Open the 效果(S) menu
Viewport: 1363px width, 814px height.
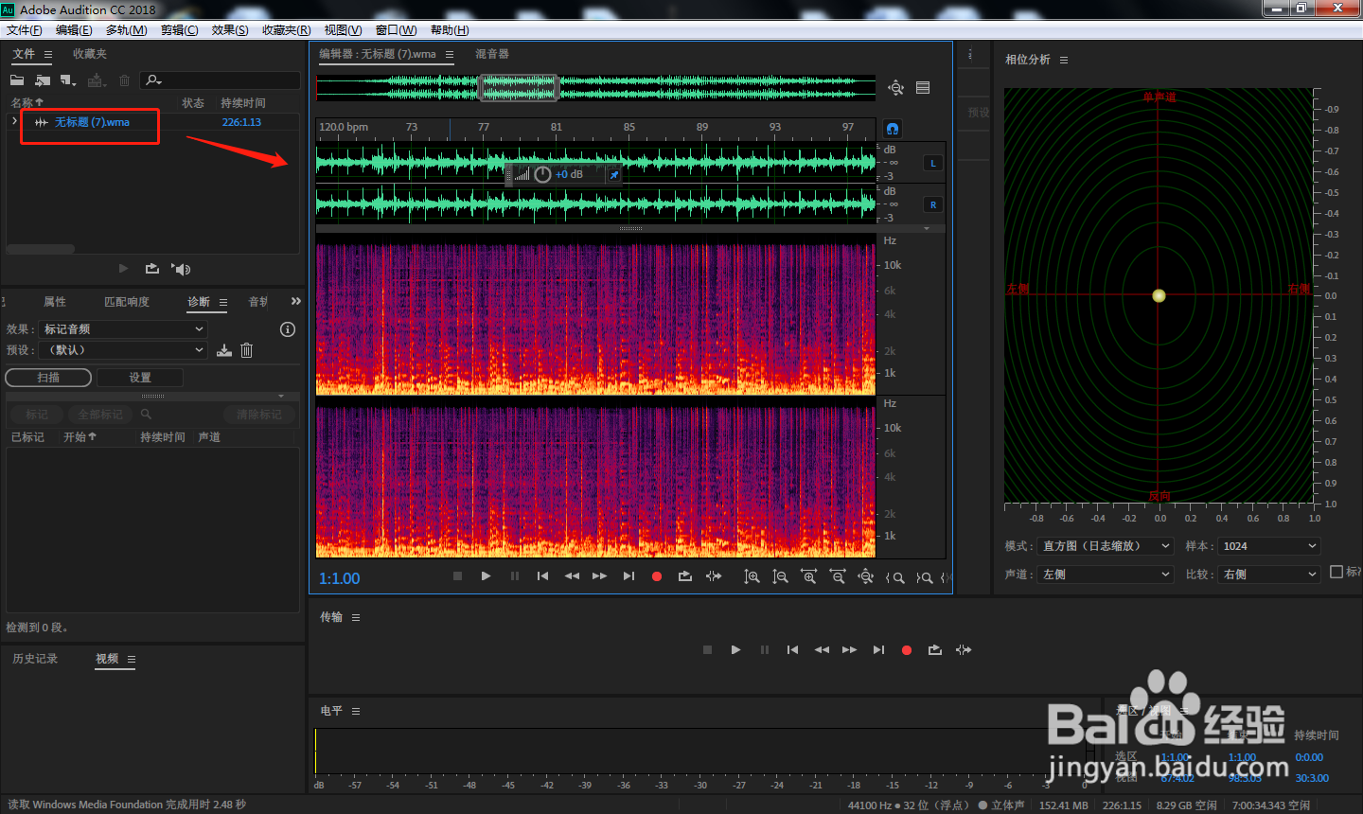230,30
